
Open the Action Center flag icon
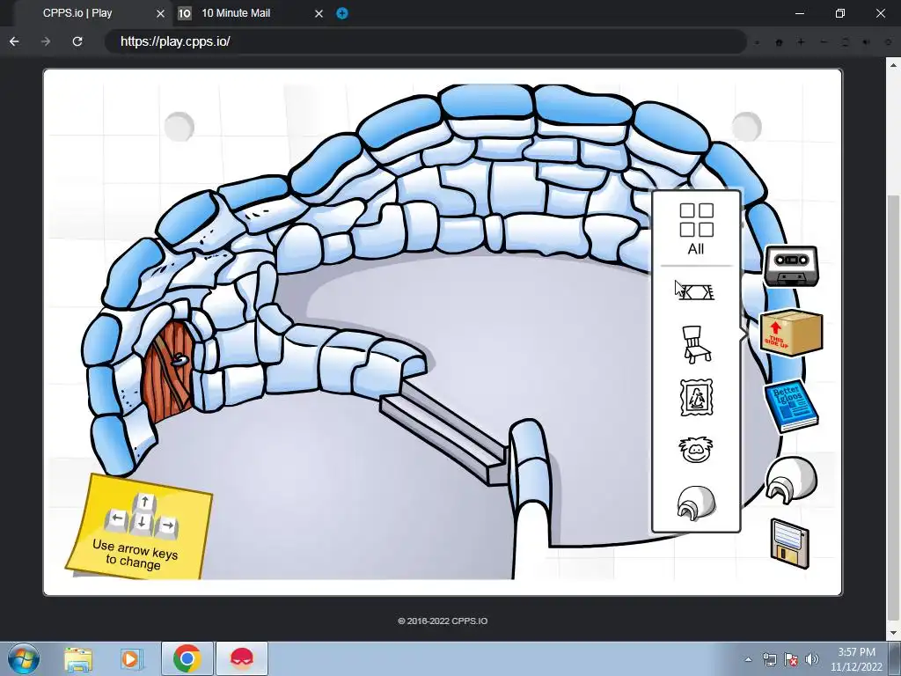pyautogui.click(x=791, y=659)
